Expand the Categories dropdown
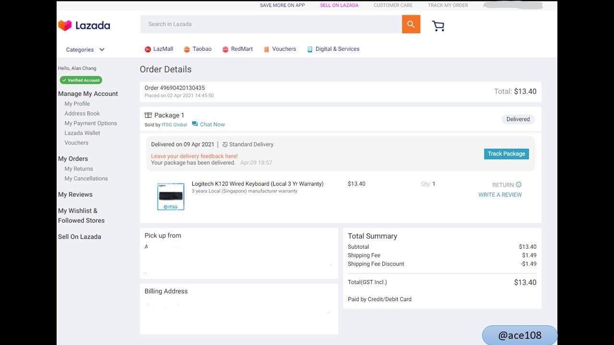 85,49
